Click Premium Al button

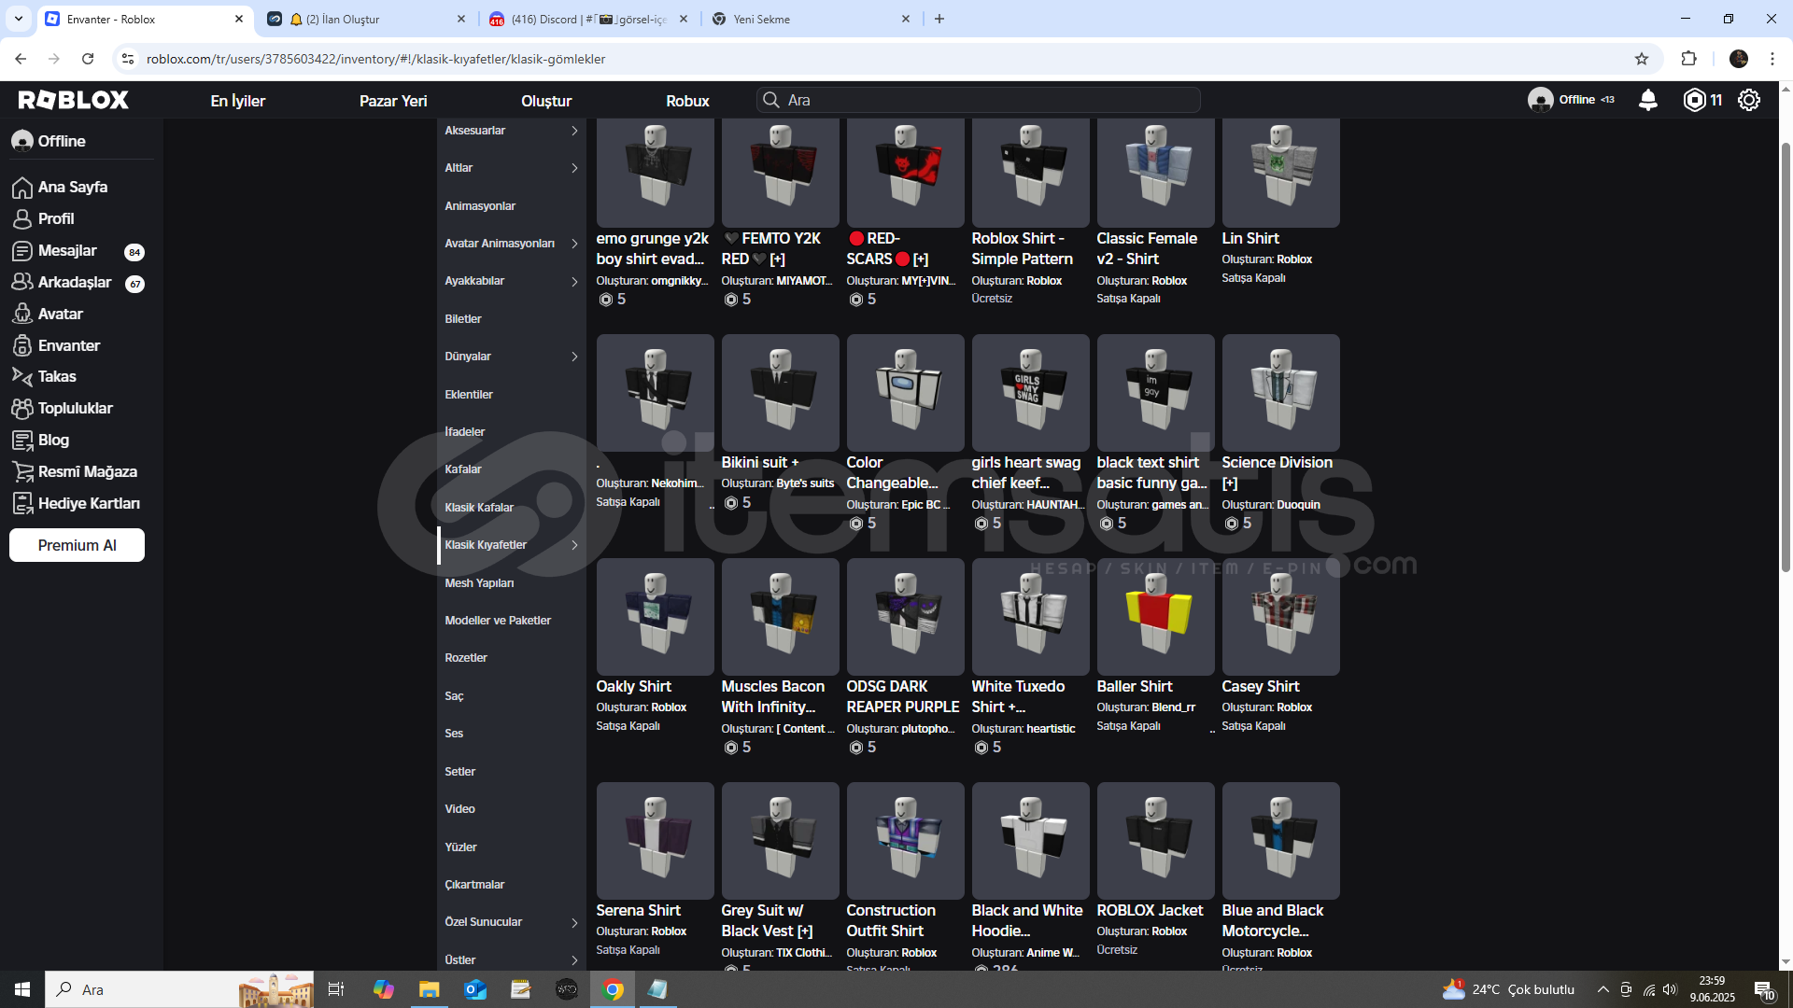click(x=77, y=545)
